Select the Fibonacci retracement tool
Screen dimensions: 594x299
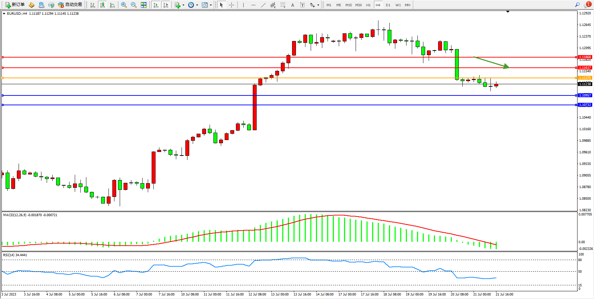tap(283, 5)
